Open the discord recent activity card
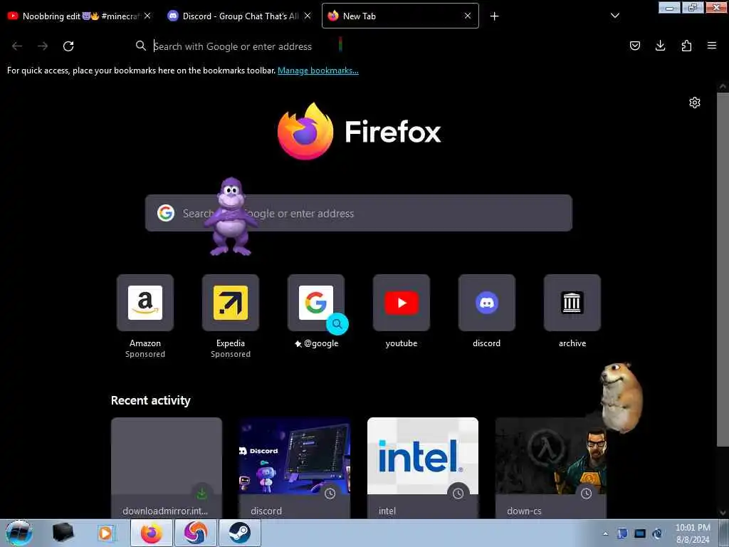This screenshot has height=547, width=729. point(295,468)
